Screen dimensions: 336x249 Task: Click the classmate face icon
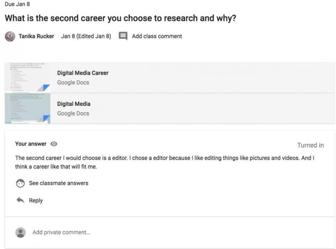click(20, 183)
